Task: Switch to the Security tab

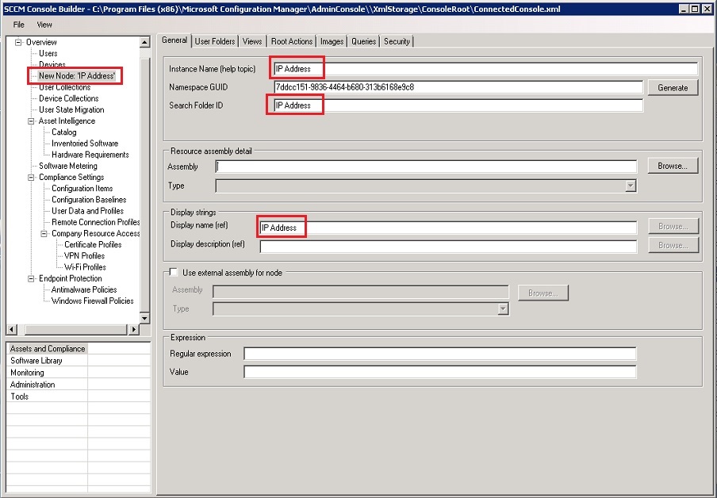Action: click(397, 40)
